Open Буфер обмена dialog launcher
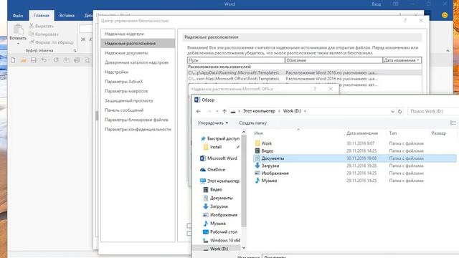459x258 pixels. click(x=75, y=51)
